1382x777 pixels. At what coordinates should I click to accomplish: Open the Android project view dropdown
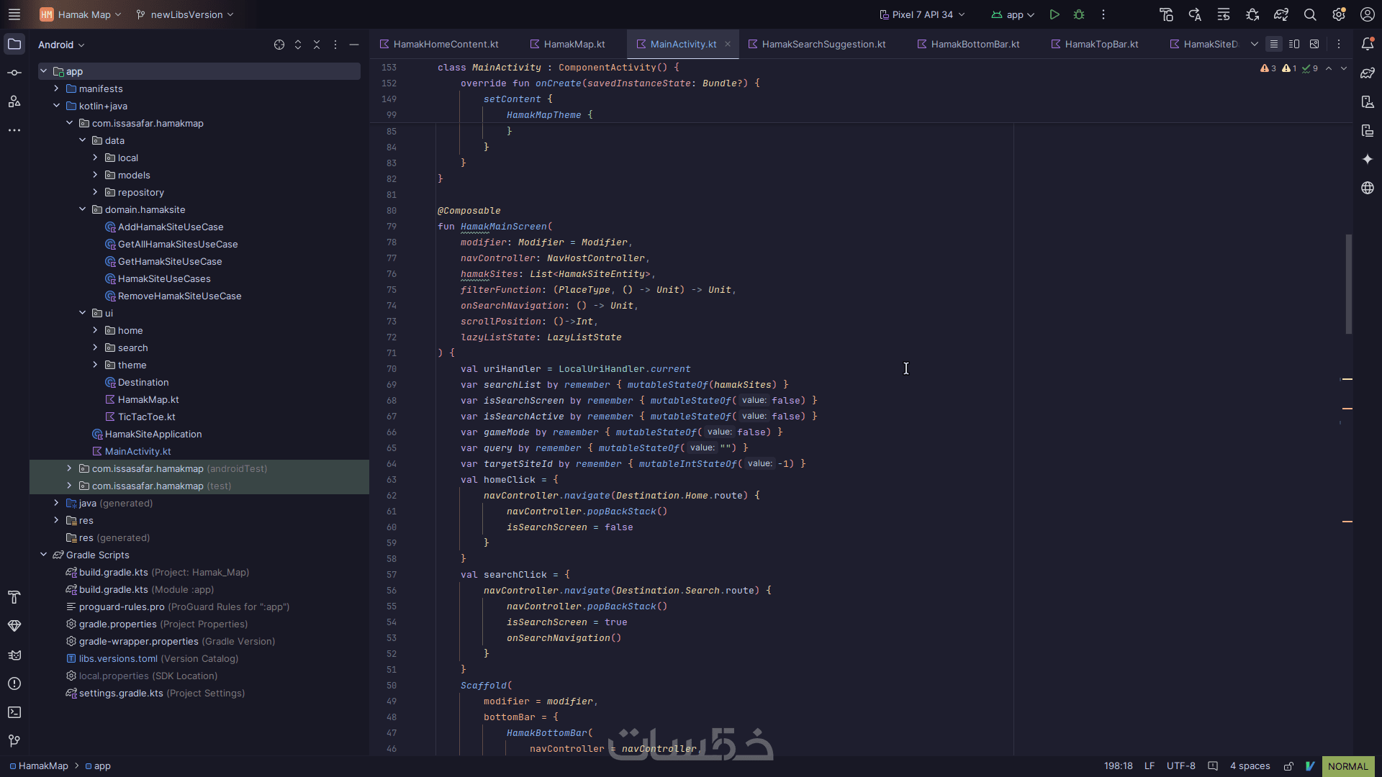click(x=61, y=45)
